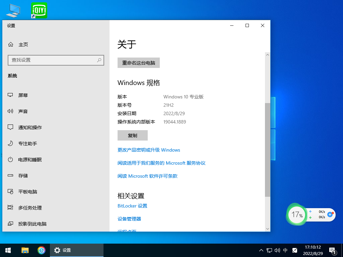The image size is (343, 257).
Task: Open the BitLocker 设置 link
Action: (x=132, y=206)
